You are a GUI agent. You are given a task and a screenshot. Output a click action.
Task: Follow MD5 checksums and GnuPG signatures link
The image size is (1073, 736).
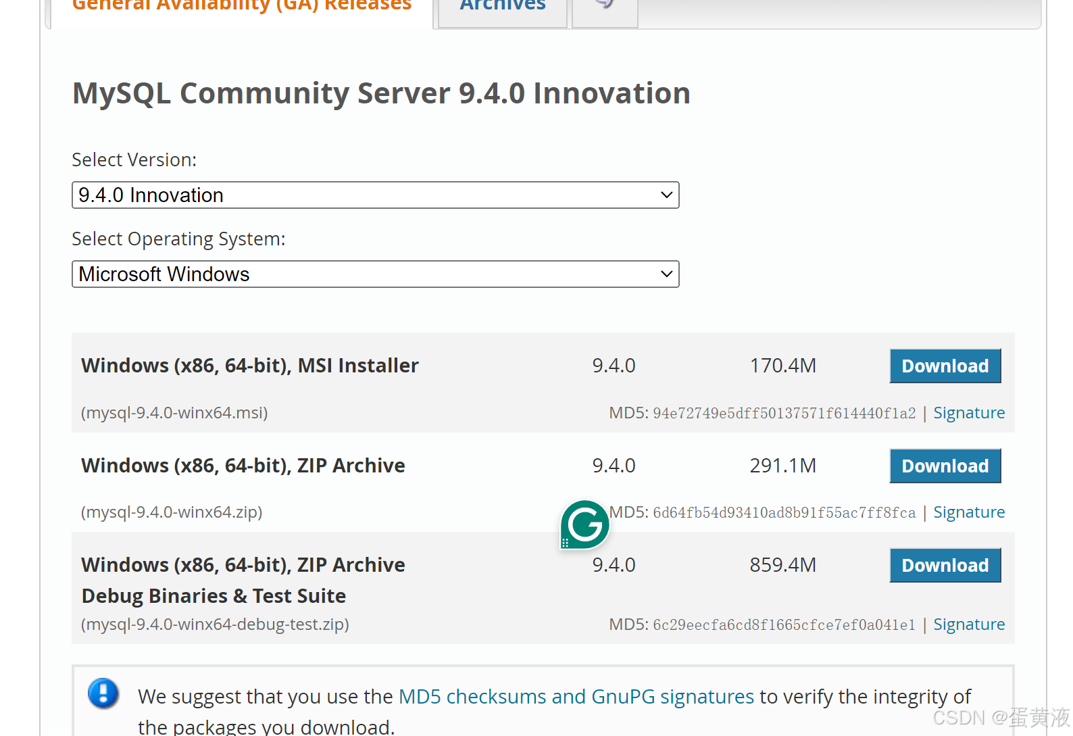tap(576, 697)
